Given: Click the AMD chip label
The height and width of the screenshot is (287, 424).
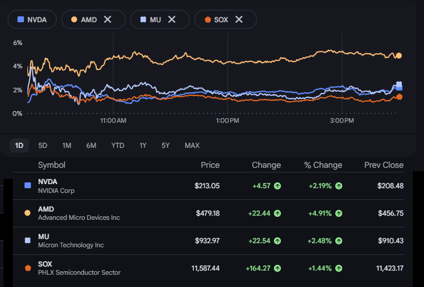Looking at the screenshot, I should [89, 20].
